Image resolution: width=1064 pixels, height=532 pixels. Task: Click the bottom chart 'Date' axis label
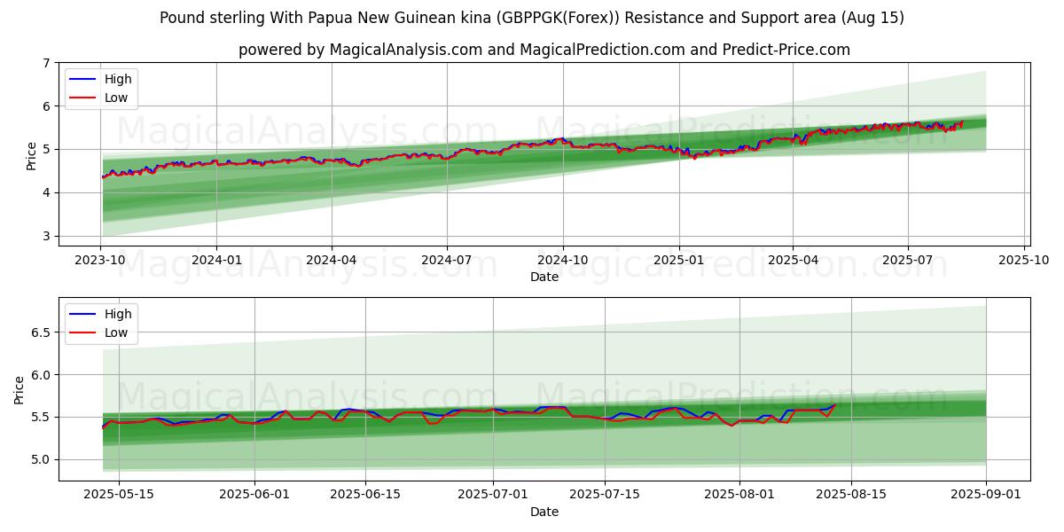(544, 512)
